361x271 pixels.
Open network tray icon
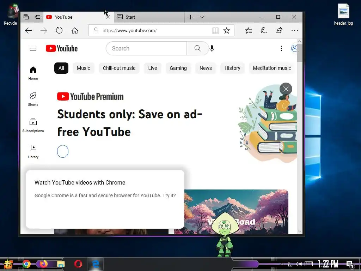coord(290,264)
